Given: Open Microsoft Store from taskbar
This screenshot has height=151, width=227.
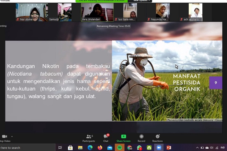Looking at the screenshot, I should 70,148.
